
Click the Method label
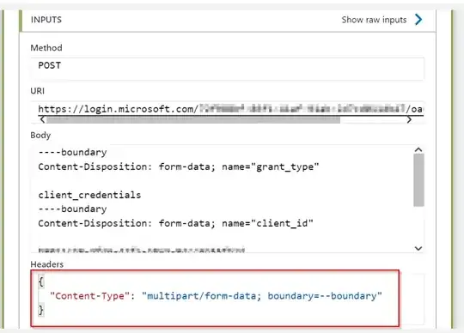pos(46,48)
